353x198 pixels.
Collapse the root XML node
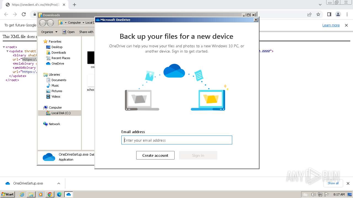point(4,47)
